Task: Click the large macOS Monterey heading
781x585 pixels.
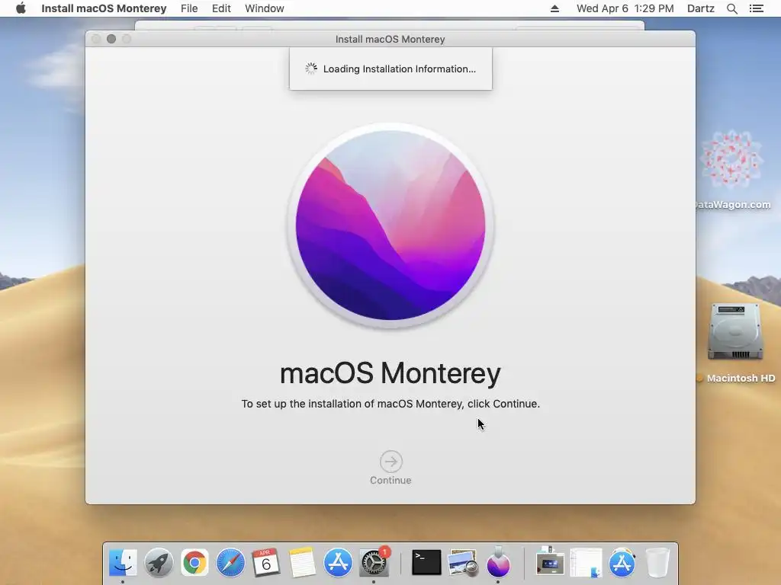Action: click(x=390, y=373)
